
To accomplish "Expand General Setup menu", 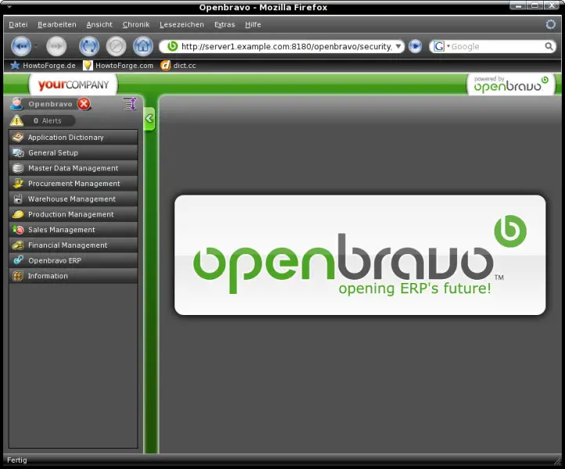I will point(74,152).
